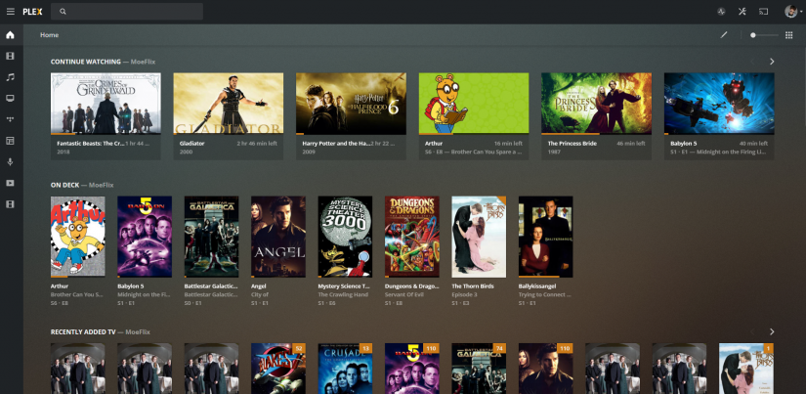Open the Activity pulse icon
This screenshot has width=806, height=394.
721,12
